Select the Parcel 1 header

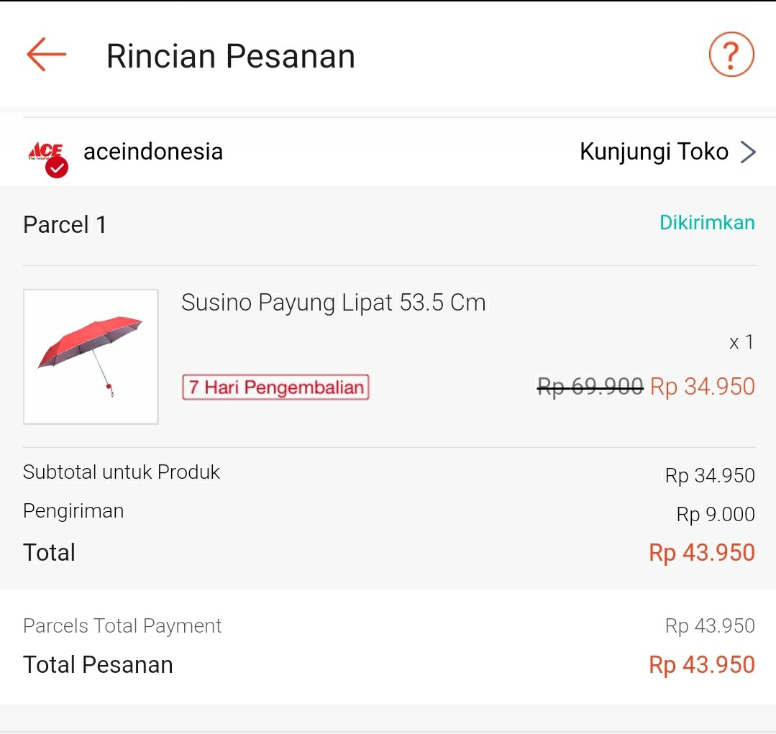click(65, 225)
